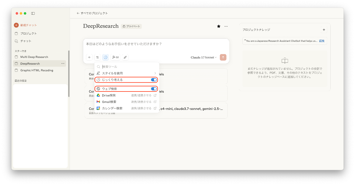Toggle the sidebar panel icon
The width and height of the screenshot is (355, 185).
[x=33, y=13]
